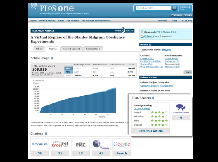Image resolution: width=218 pixels, height=162 pixels.
Task: Click the Search articles input field
Action: coord(153,8)
